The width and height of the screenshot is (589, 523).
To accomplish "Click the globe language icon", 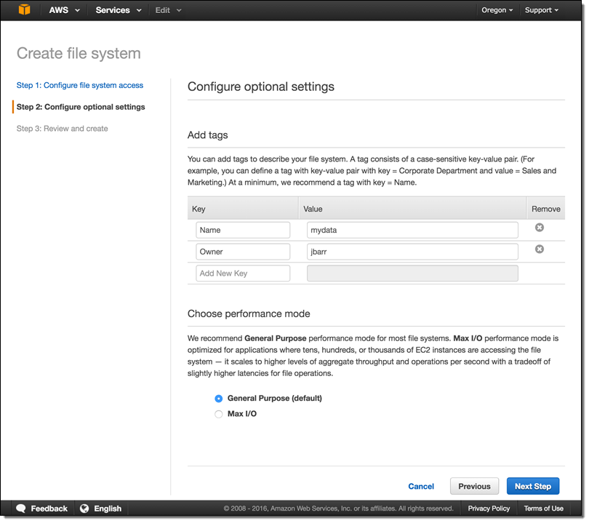I will (84, 508).
